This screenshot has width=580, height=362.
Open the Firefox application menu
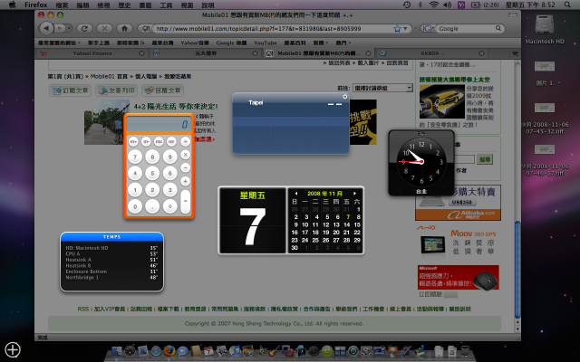coord(36,5)
